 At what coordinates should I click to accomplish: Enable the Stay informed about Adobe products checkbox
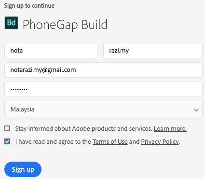[x=7, y=128]
